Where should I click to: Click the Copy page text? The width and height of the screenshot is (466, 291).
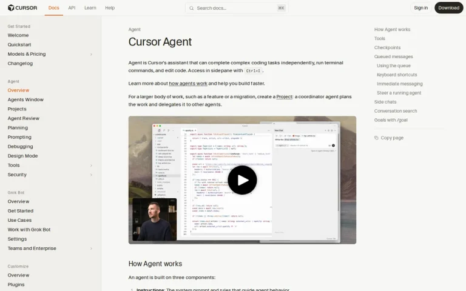[392, 138]
